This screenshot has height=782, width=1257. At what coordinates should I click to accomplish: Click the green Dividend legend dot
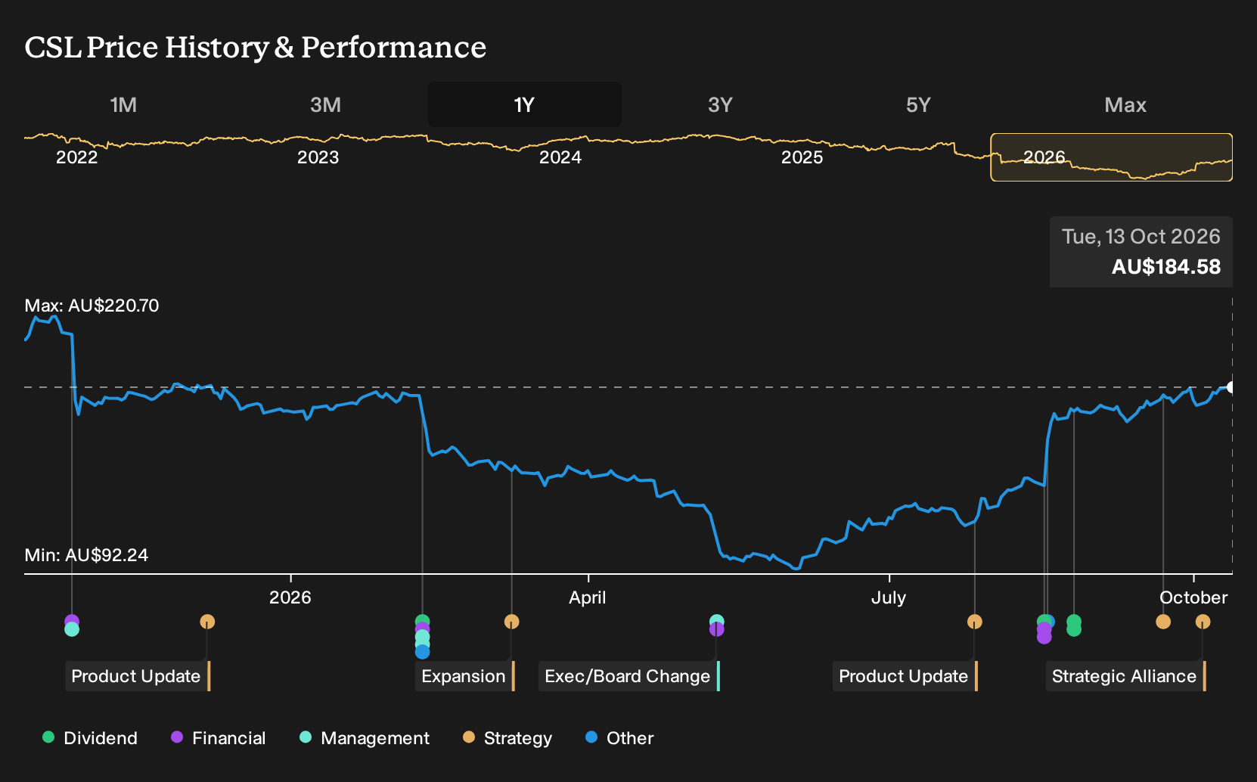48,737
